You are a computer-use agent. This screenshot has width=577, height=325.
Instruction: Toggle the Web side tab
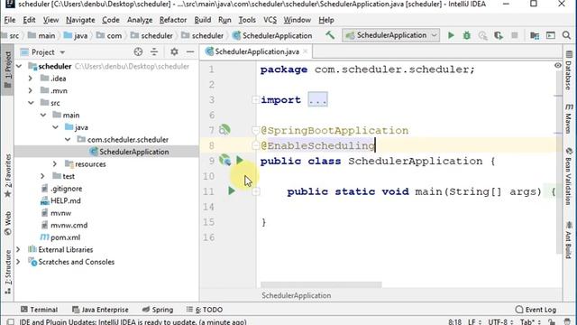pyautogui.click(x=7, y=224)
